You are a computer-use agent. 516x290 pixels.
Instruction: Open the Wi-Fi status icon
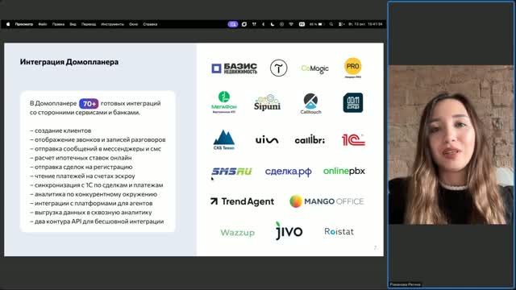pyautogui.click(x=291, y=24)
